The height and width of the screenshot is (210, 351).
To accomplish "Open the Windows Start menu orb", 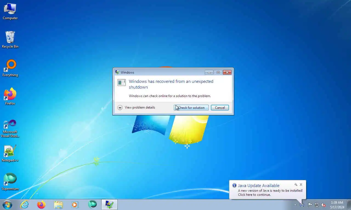I will click(x=7, y=205).
